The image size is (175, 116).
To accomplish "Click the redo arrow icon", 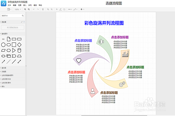I will (38, 9).
